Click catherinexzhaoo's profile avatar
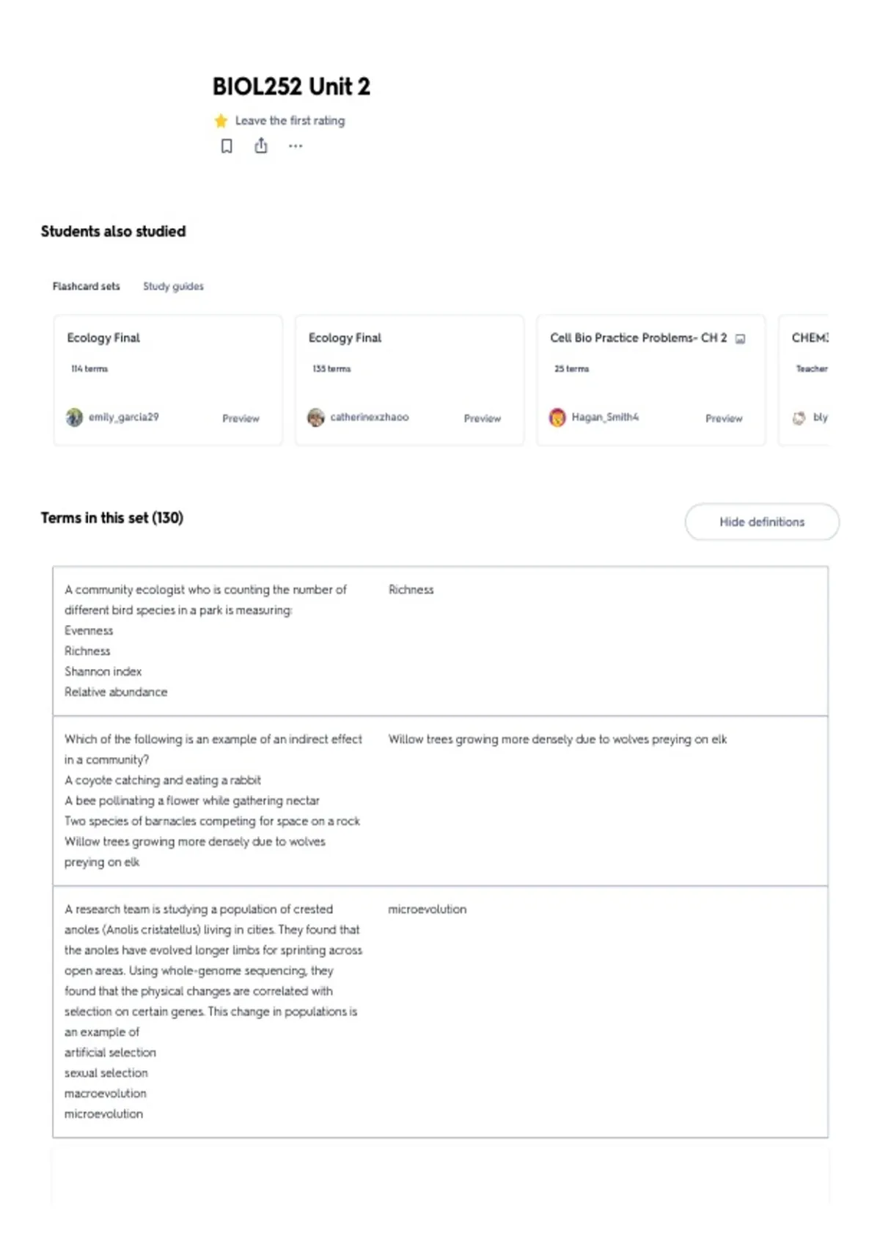 coord(316,417)
